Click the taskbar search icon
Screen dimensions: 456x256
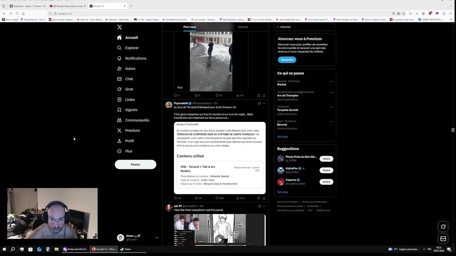pos(13,249)
